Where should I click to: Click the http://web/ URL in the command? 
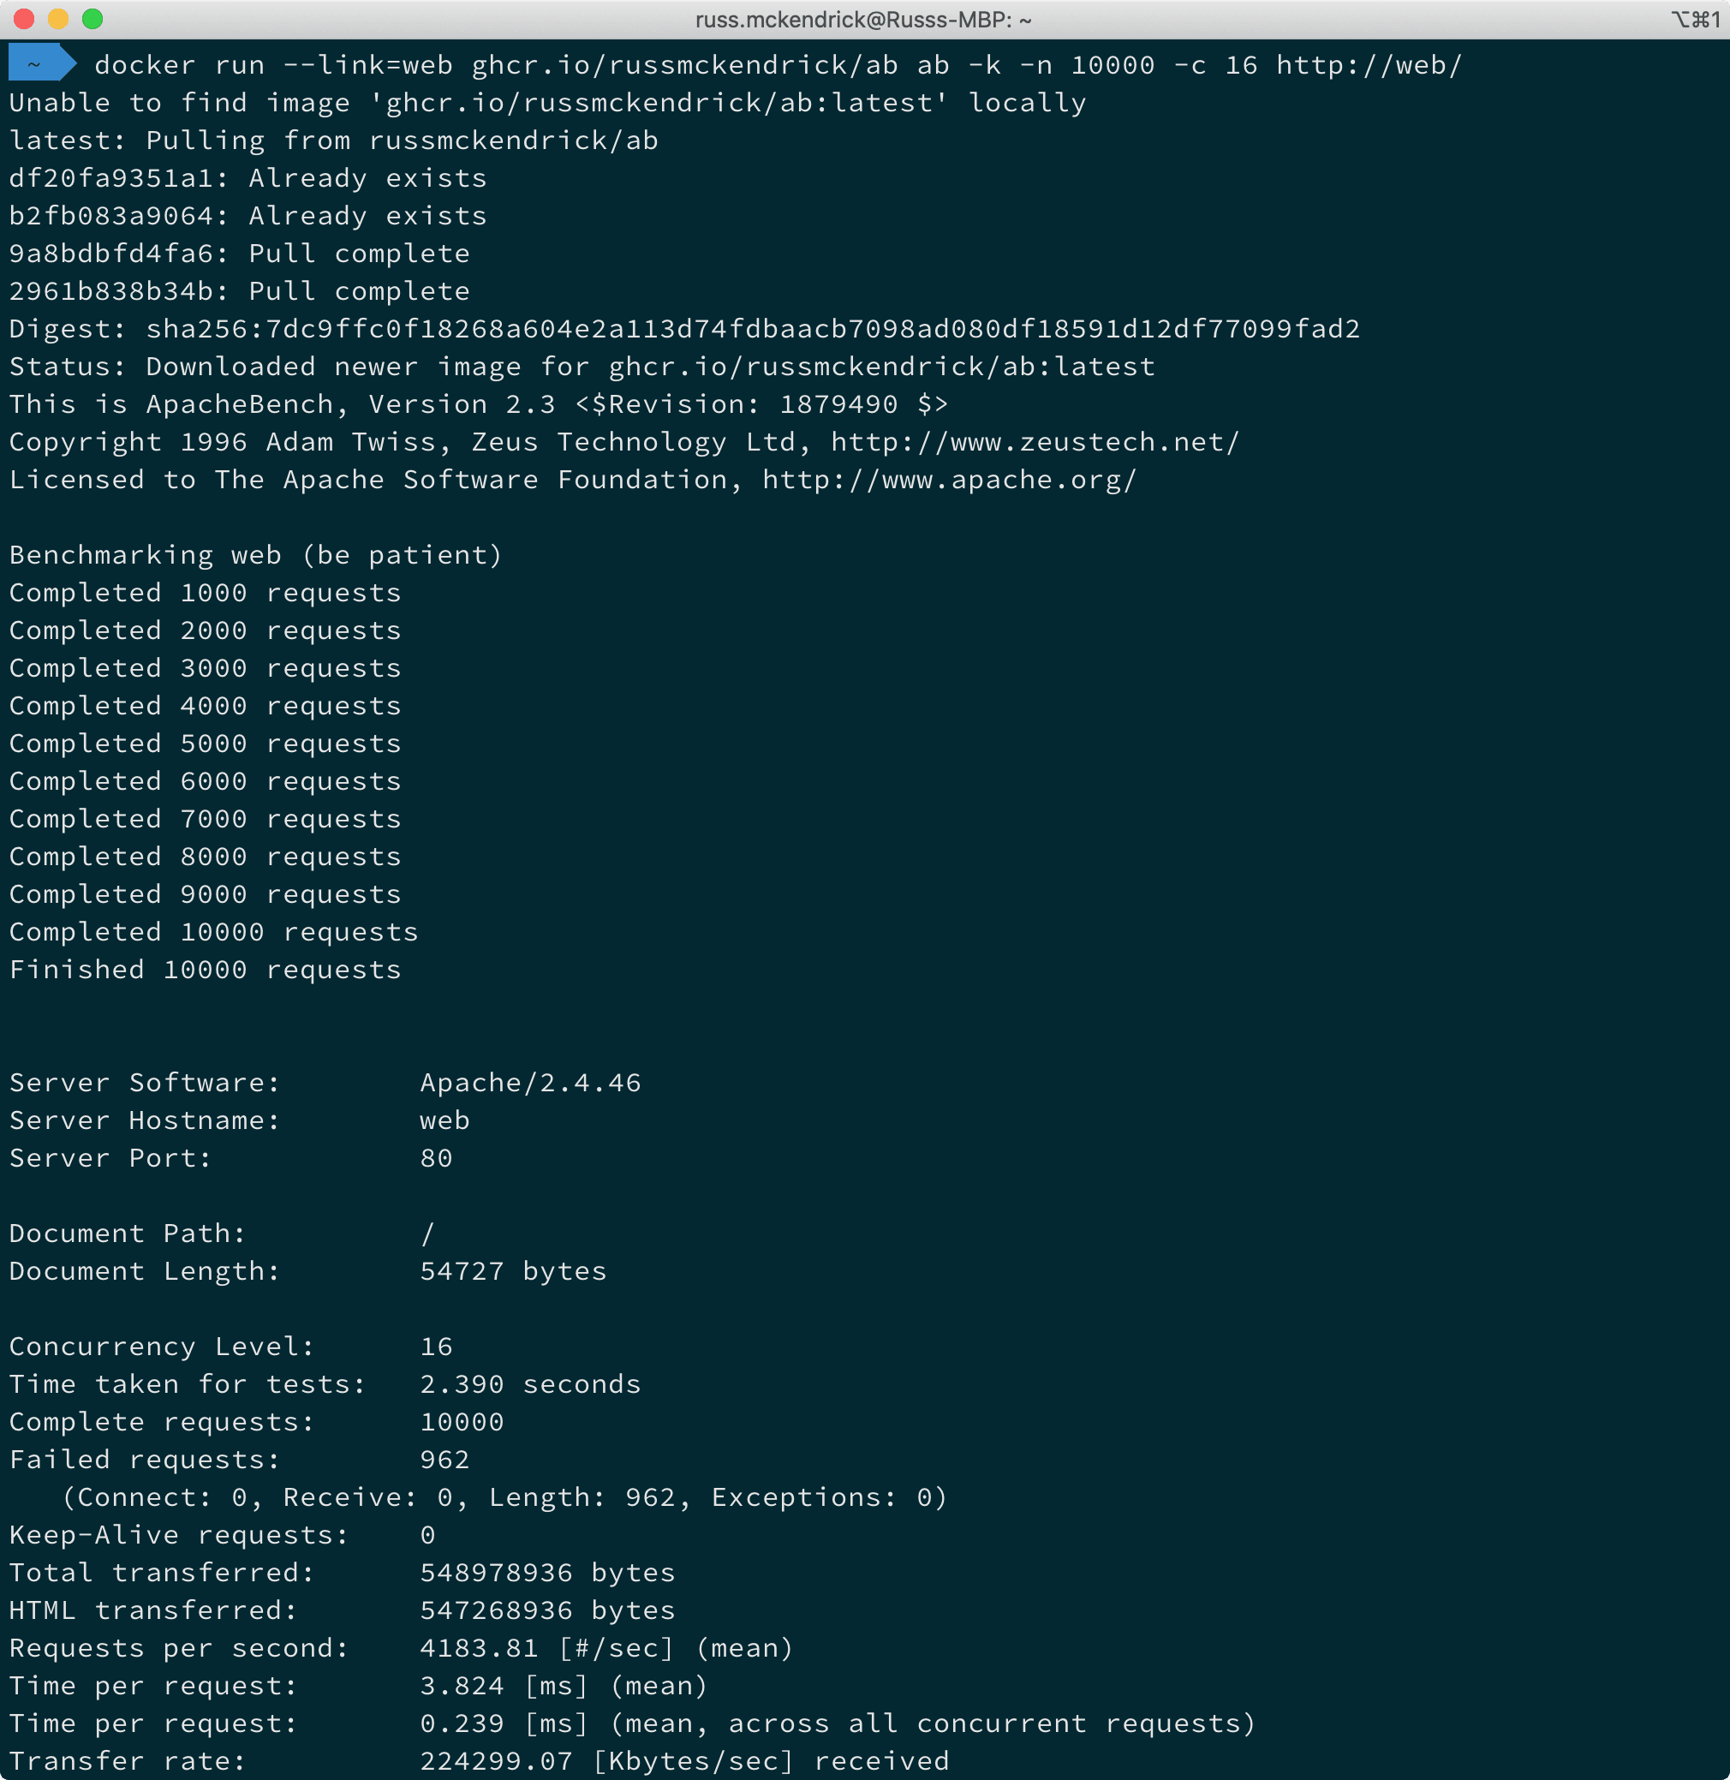pyautogui.click(x=1369, y=65)
